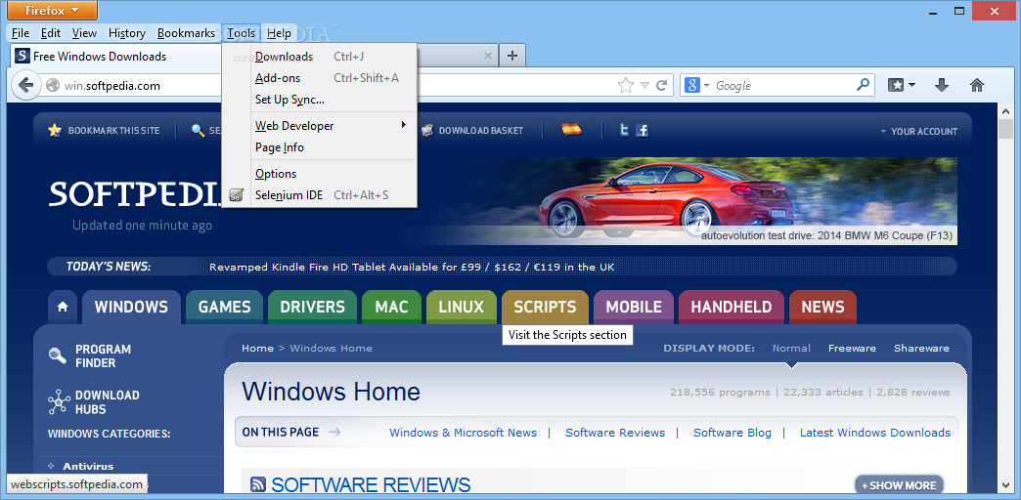Click the Google search engine icon

692,85
